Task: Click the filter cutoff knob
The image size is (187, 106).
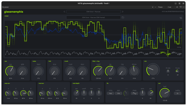Action: tap(98, 71)
